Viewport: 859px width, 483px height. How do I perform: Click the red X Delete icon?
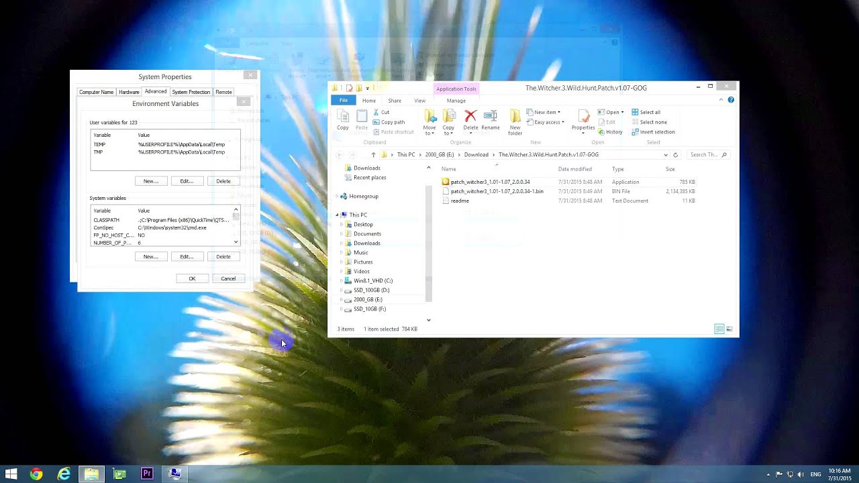470,116
